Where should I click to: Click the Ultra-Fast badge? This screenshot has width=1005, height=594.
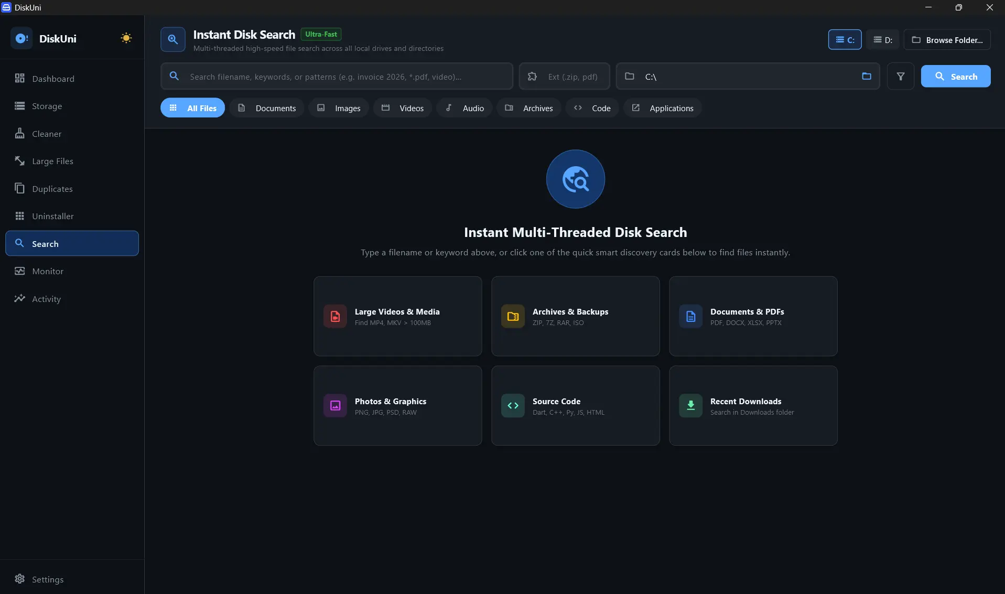click(321, 34)
